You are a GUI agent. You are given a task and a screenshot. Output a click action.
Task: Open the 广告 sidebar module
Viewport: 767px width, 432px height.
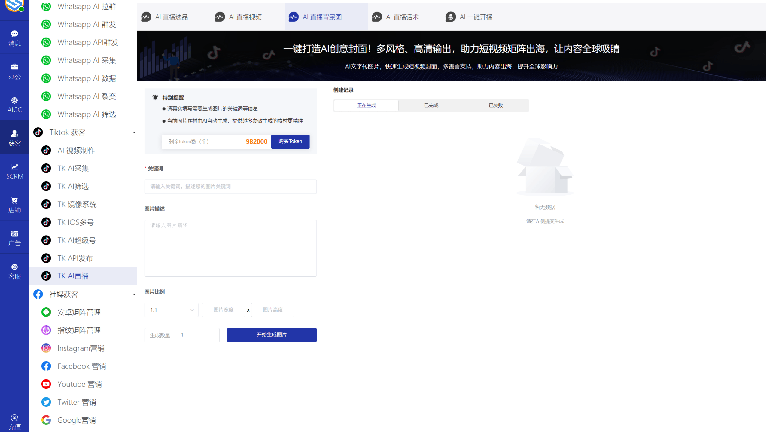click(14, 238)
